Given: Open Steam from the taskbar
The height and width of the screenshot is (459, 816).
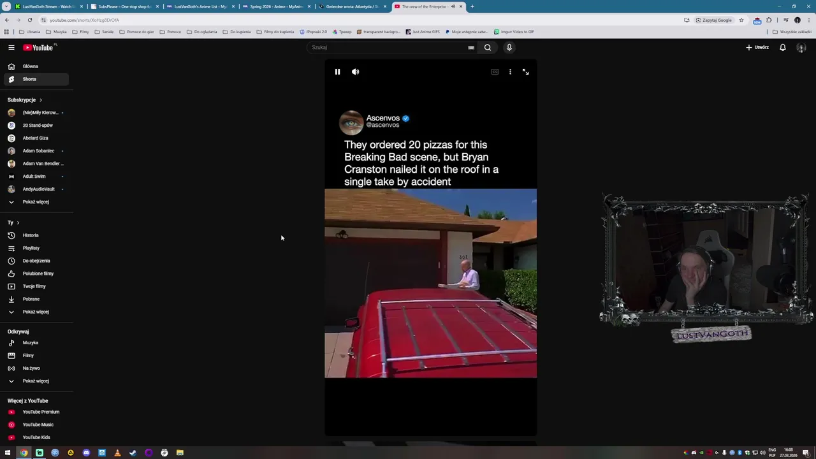Looking at the screenshot, I should coord(133,453).
